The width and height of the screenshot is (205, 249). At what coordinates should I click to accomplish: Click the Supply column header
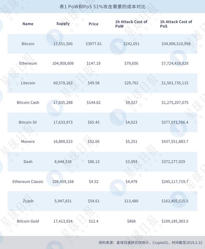click(63, 24)
